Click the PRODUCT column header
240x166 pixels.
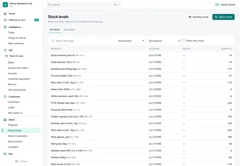point(56,49)
